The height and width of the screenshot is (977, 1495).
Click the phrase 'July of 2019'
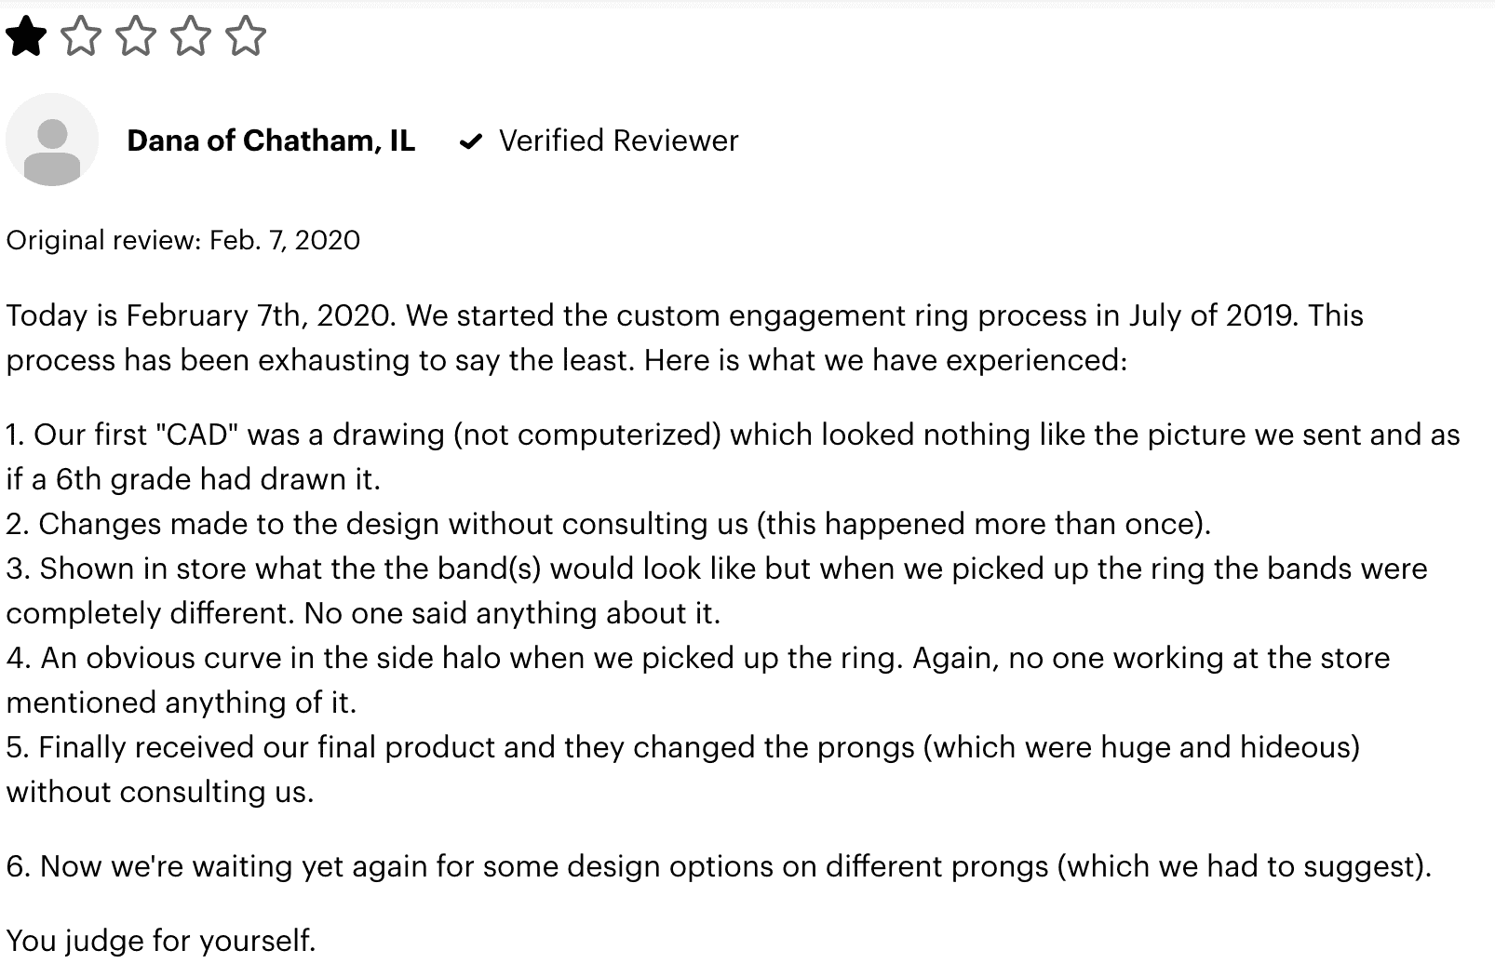click(1211, 315)
